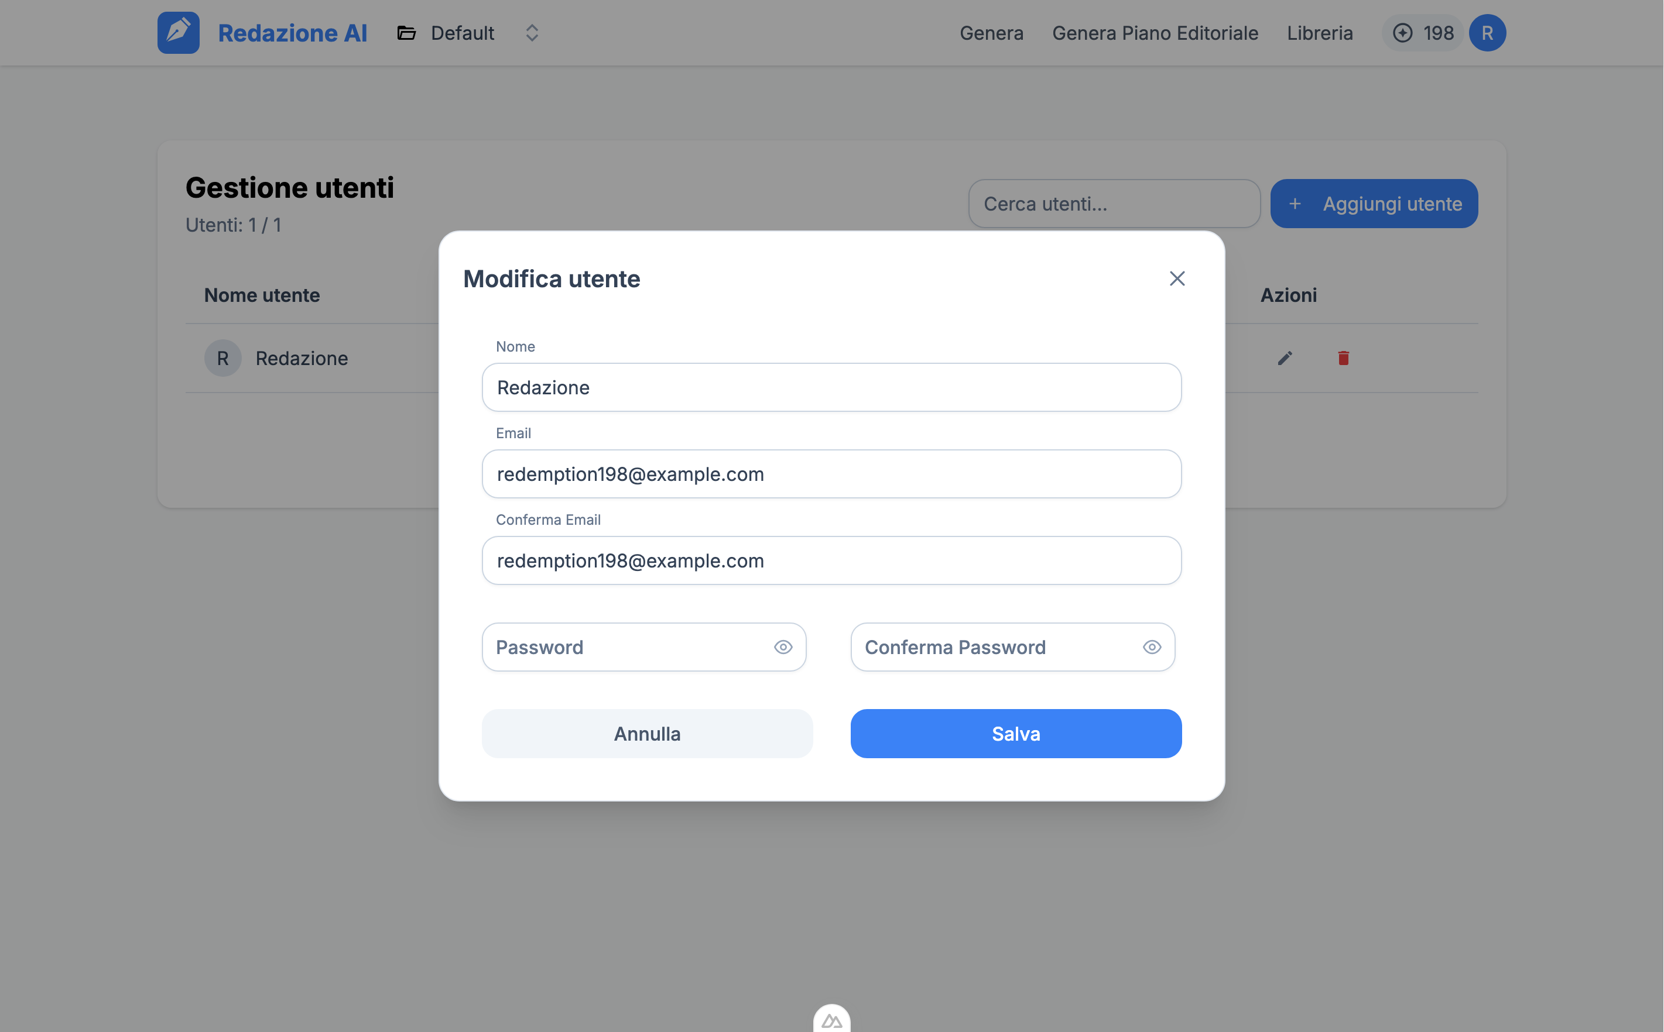1664x1032 pixels.
Task: Focus the Nome input field
Action: click(831, 388)
